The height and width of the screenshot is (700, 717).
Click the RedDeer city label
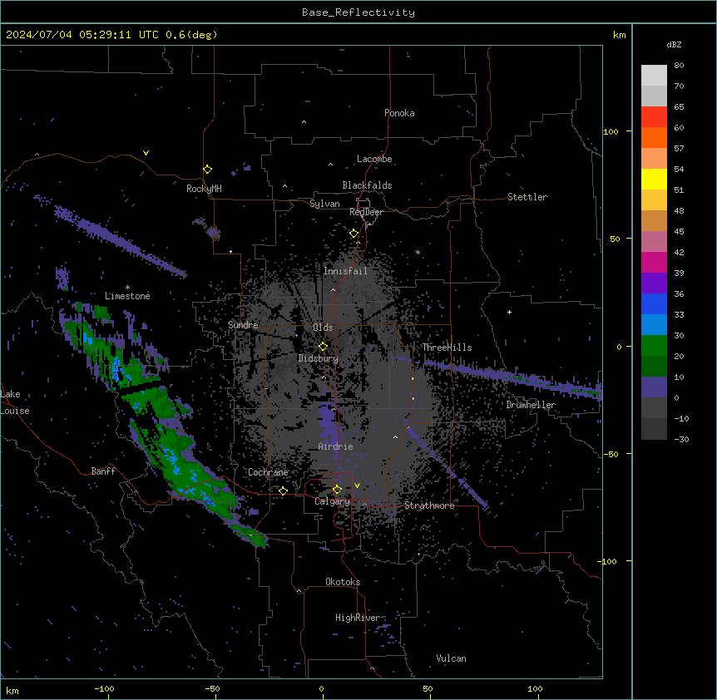[366, 212]
